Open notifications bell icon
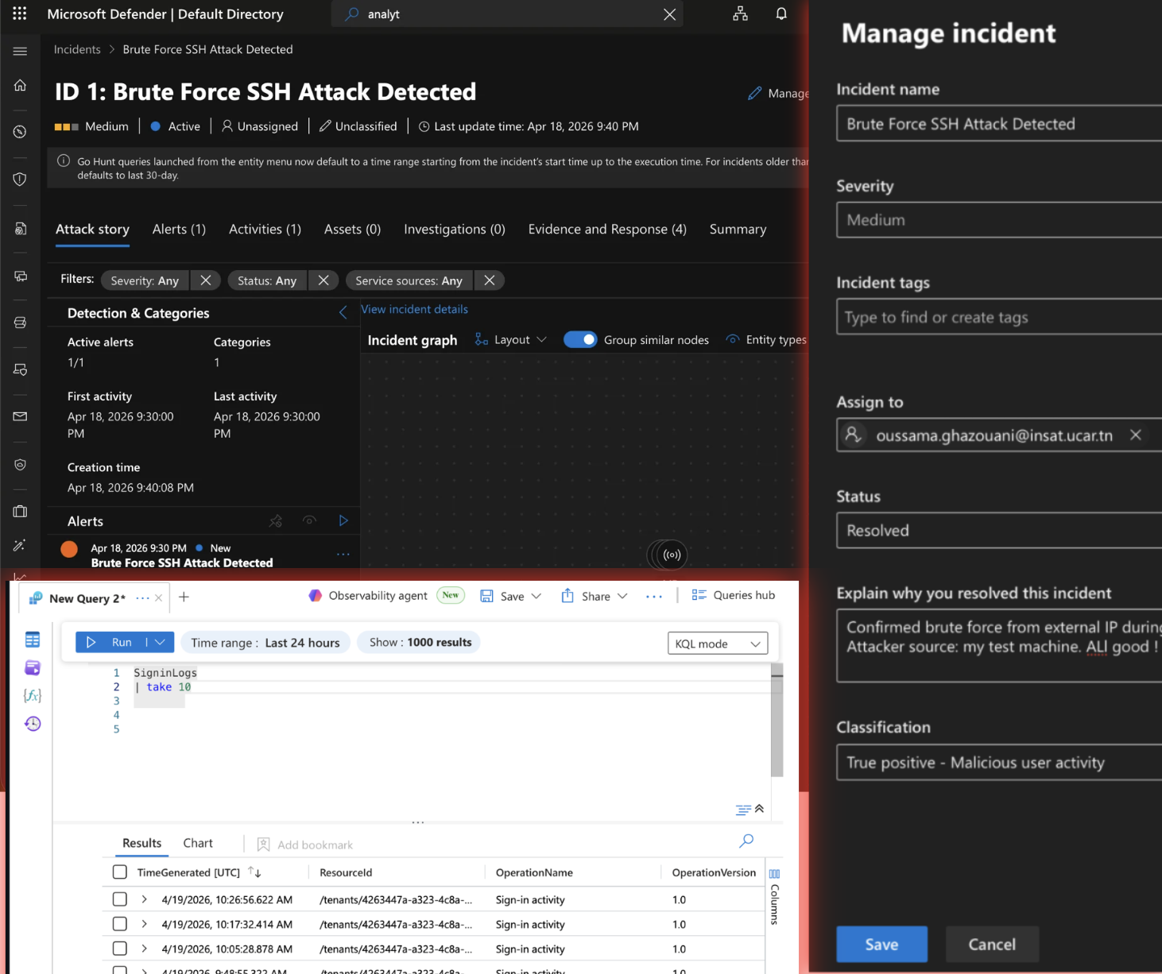The image size is (1162, 974). (781, 14)
